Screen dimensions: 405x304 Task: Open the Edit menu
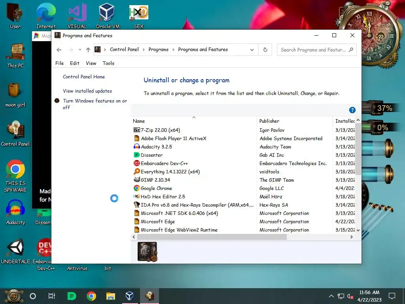pyautogui.click(x=75, y=63)
